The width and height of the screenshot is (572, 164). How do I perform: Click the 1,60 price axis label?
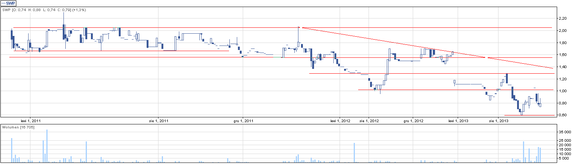click(x=562, y=55)
